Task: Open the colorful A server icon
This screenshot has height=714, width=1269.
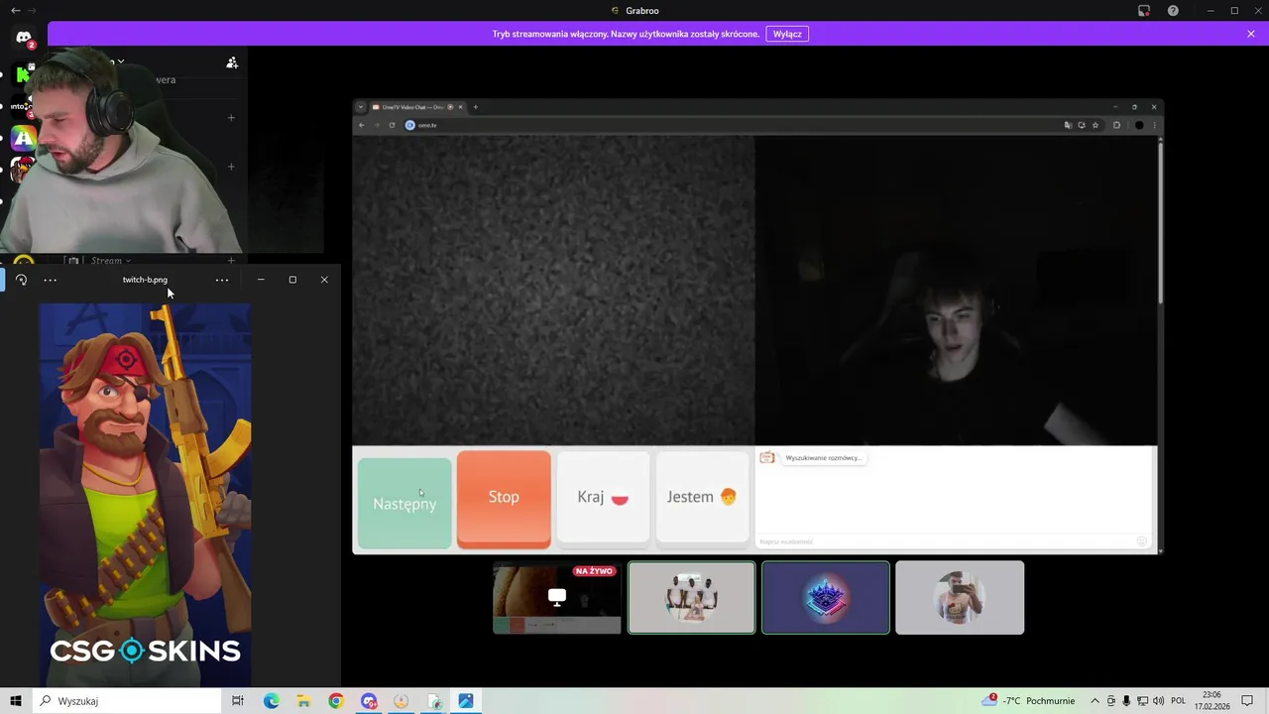Action: pyautogui.click(x=24, y=138)
